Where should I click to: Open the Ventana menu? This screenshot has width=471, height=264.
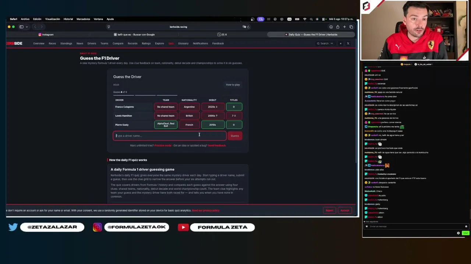click(x=98, y=19)
